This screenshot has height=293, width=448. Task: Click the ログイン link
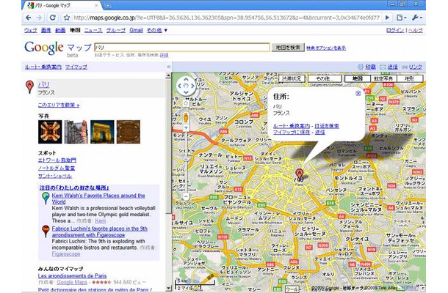395,30
